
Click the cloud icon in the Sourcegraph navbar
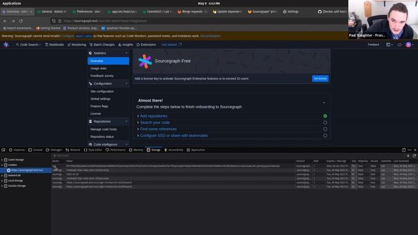(x=400, y=45)
